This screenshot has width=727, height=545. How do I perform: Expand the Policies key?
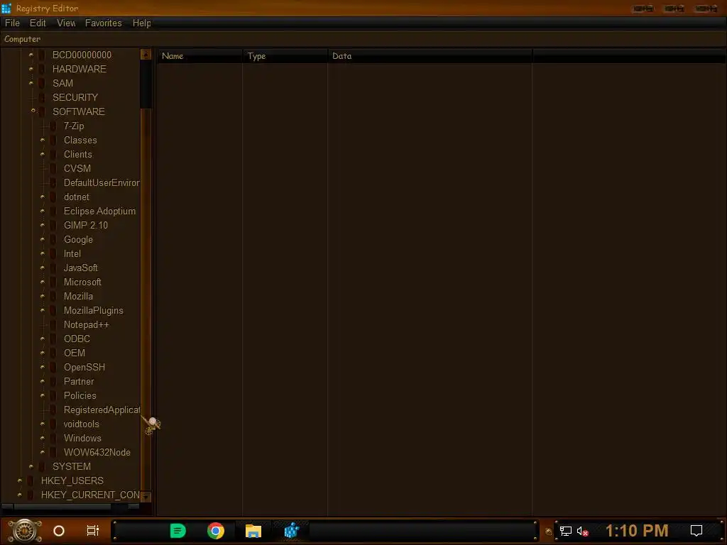click(43, 395)
